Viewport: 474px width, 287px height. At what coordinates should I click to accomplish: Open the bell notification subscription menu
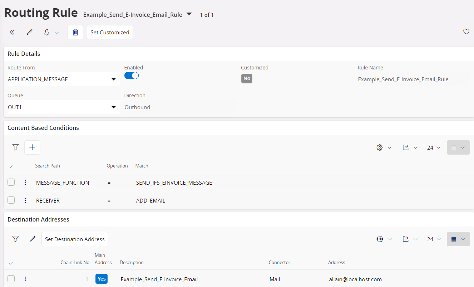51,33
